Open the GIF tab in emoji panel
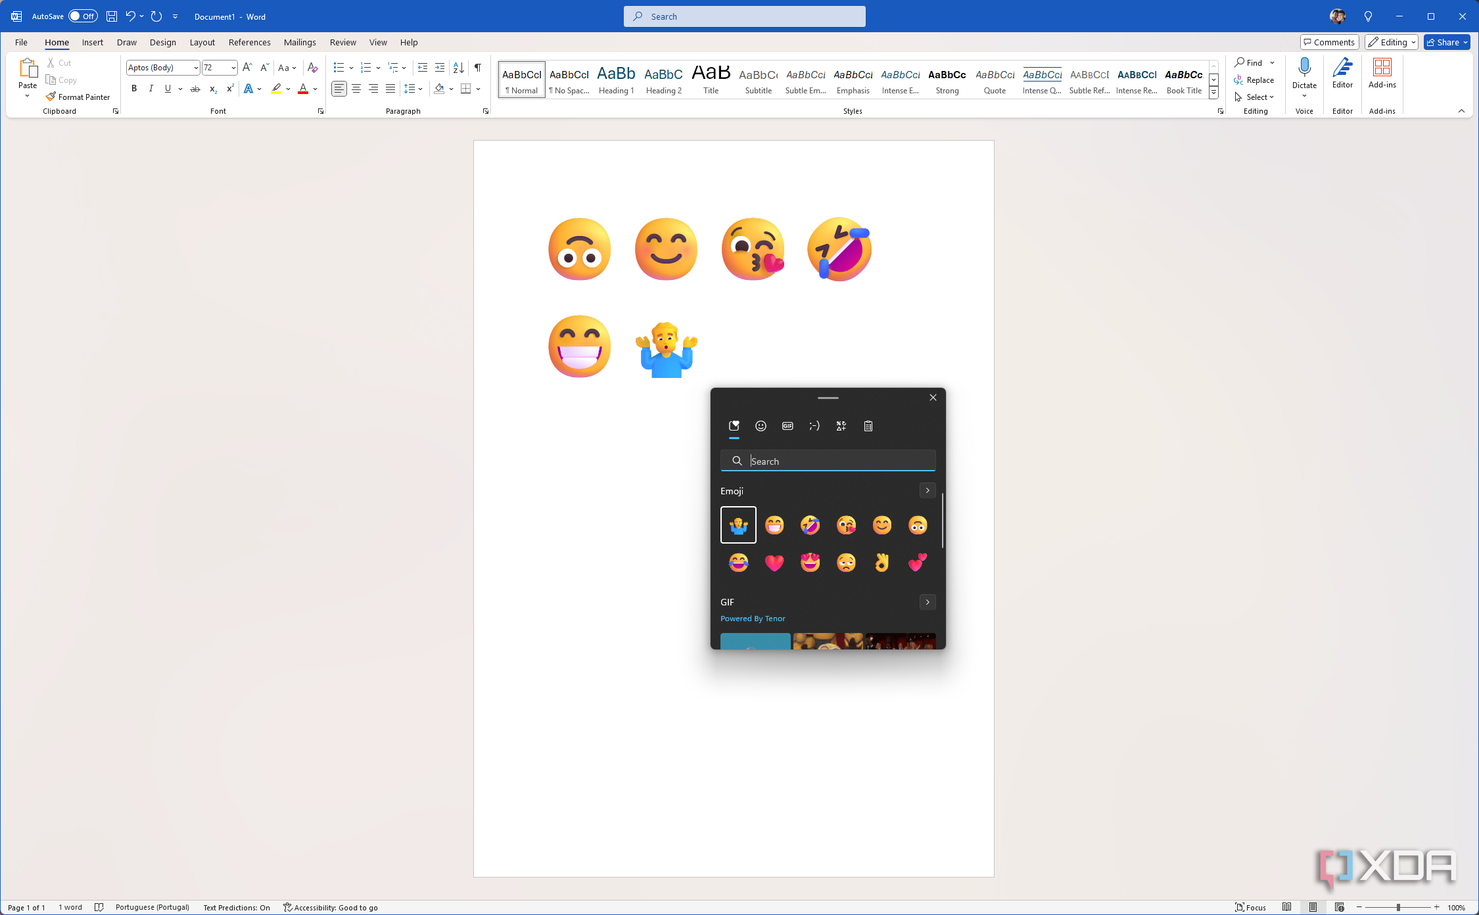Image resolution: width=1479 pixels, height=915 pixels. pyautogui.click(x=787, y=426)
